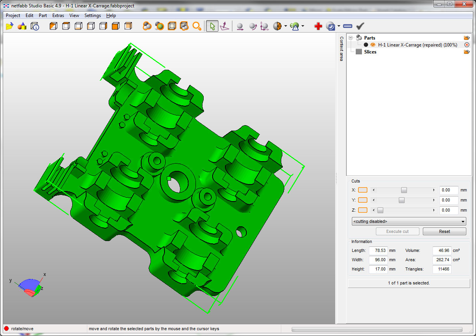Open the Extras menu

58,16
